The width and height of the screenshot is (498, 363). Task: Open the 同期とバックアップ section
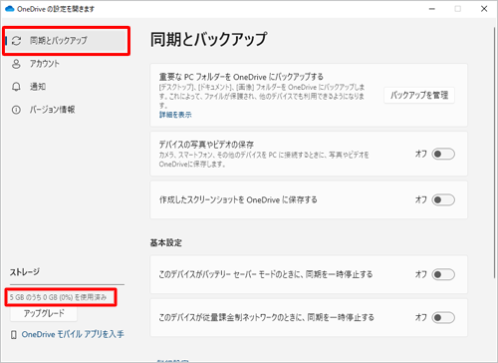(x=66, y=41)
